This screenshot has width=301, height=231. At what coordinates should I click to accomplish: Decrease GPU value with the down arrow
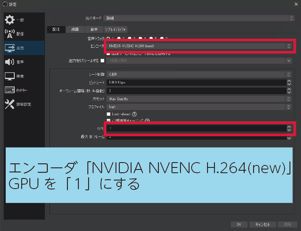289,130
